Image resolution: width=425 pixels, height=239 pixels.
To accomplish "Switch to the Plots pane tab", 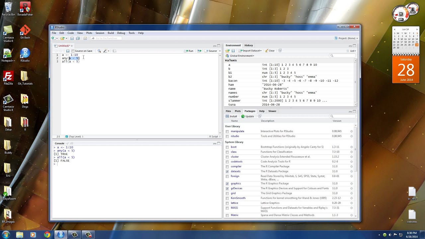I will coord(238,111).
